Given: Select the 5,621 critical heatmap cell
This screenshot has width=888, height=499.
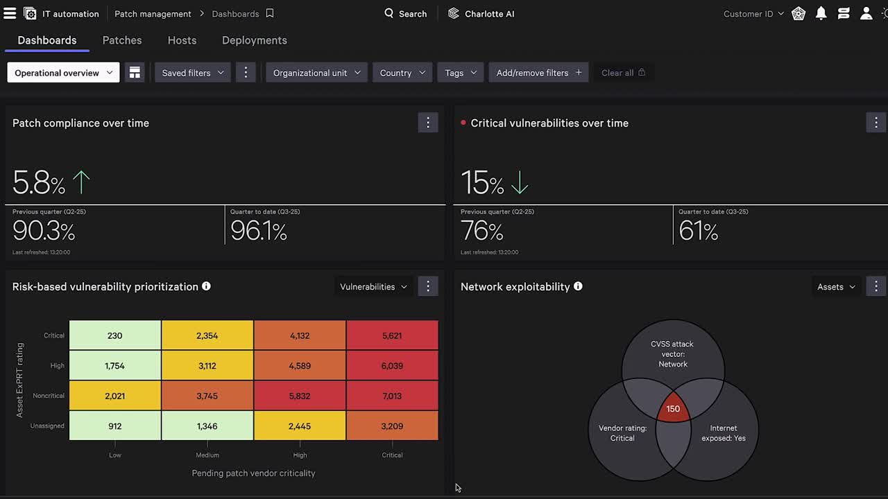Looking at the screenshot, I should click(392, 335).
